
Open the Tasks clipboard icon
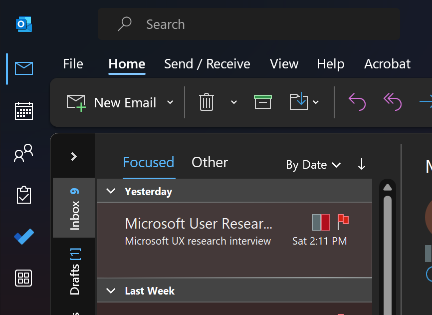coord(23,195)
